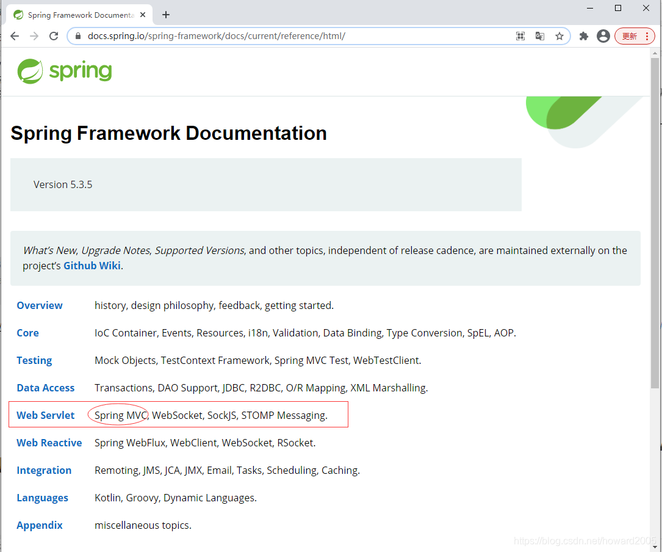This screenshot has height=552, width=662.
Task: Bookmark this page with the star icon
Action: click(x=559, y=37)
